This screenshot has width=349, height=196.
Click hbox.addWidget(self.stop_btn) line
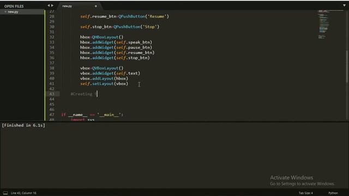pos(115,58)
